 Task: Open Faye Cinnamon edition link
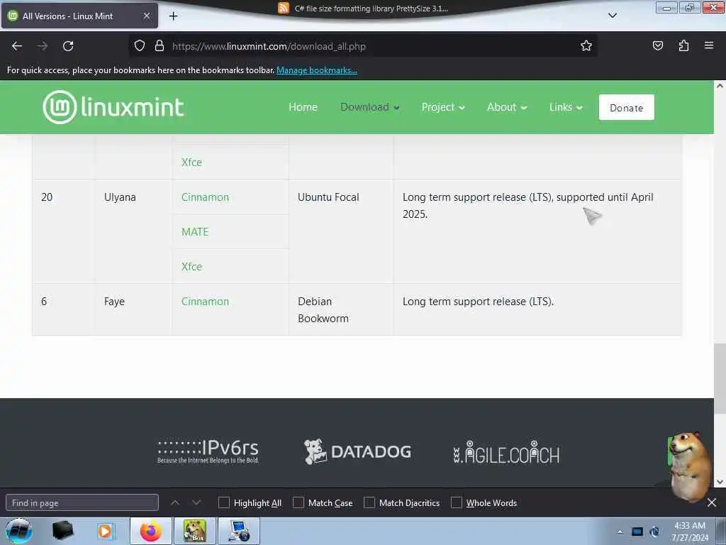click(x=205, y=301)
